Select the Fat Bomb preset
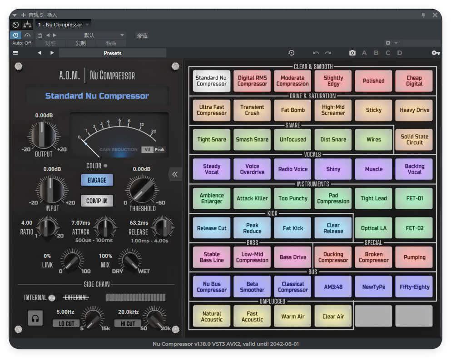Image resolution: width=451 pixels, height=358 pixels. (x=293, y=110)
